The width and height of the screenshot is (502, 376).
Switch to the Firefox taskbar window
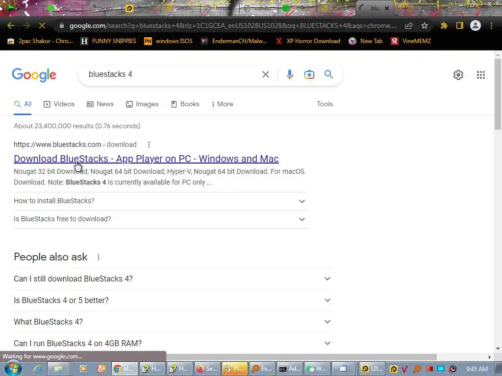pos(207,369)
